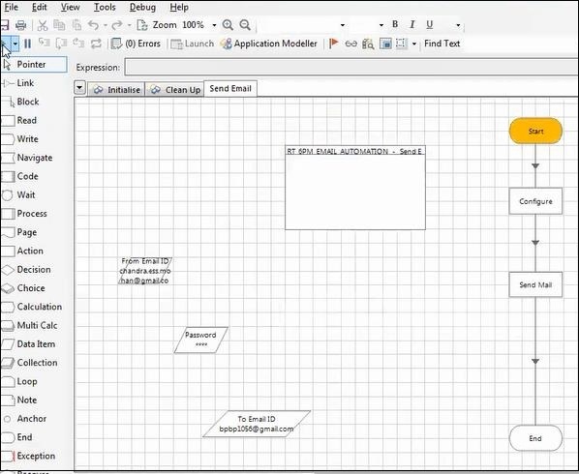
Task: Open the Debug menu
Action: (x=142, y=7)
